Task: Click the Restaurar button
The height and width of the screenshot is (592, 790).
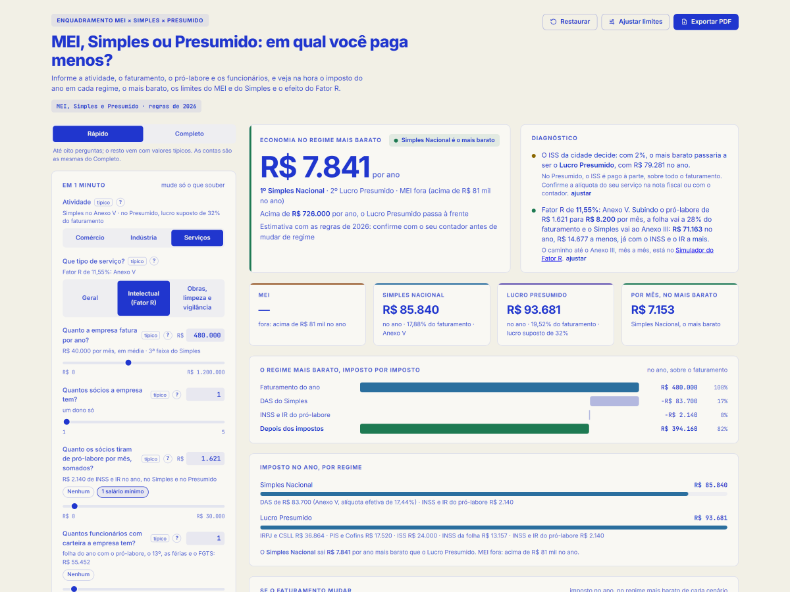Action: [x=570, y=22]
